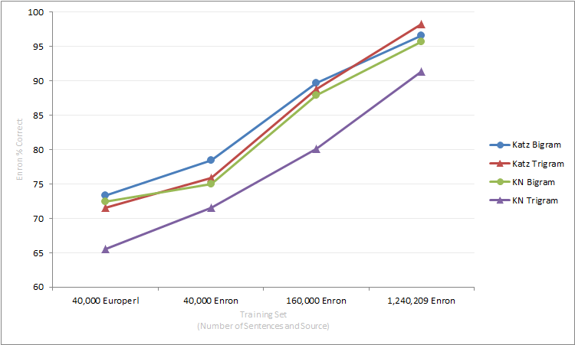
Task: Click the Katz Bigram legend marker
Action: (500, 145)
